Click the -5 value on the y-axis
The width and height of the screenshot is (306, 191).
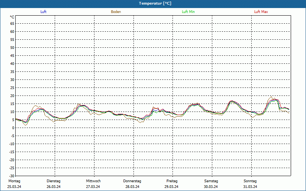tap(13, 136)
